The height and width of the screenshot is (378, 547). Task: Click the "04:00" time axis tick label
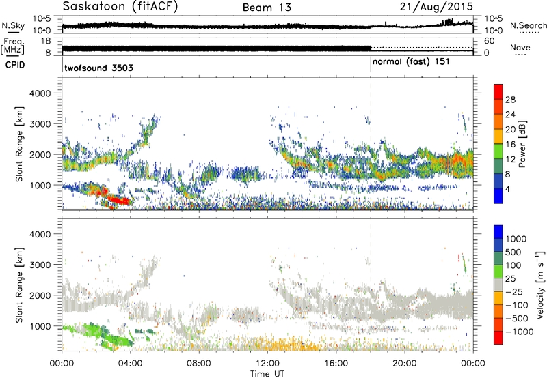pos(131,364)
